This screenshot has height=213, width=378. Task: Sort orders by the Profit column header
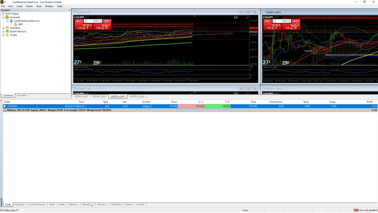[x=369, y=102]
